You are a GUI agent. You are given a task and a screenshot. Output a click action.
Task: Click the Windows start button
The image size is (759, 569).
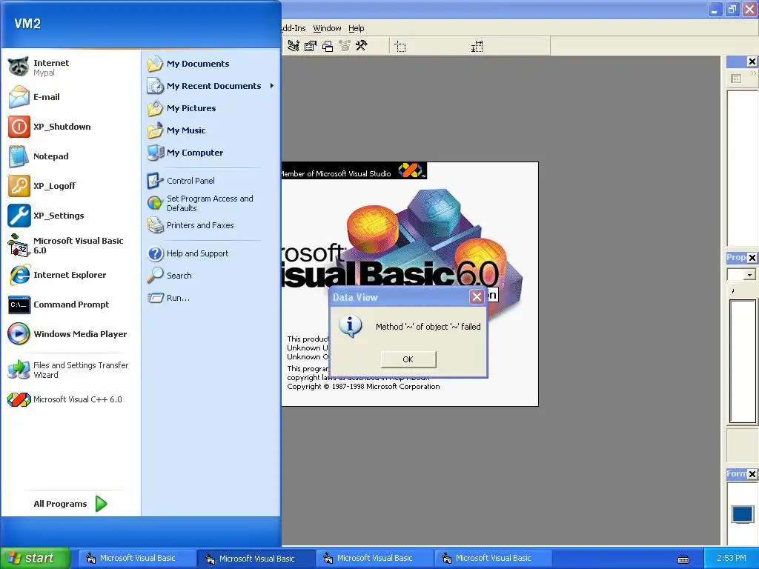[x=36, y=558]
